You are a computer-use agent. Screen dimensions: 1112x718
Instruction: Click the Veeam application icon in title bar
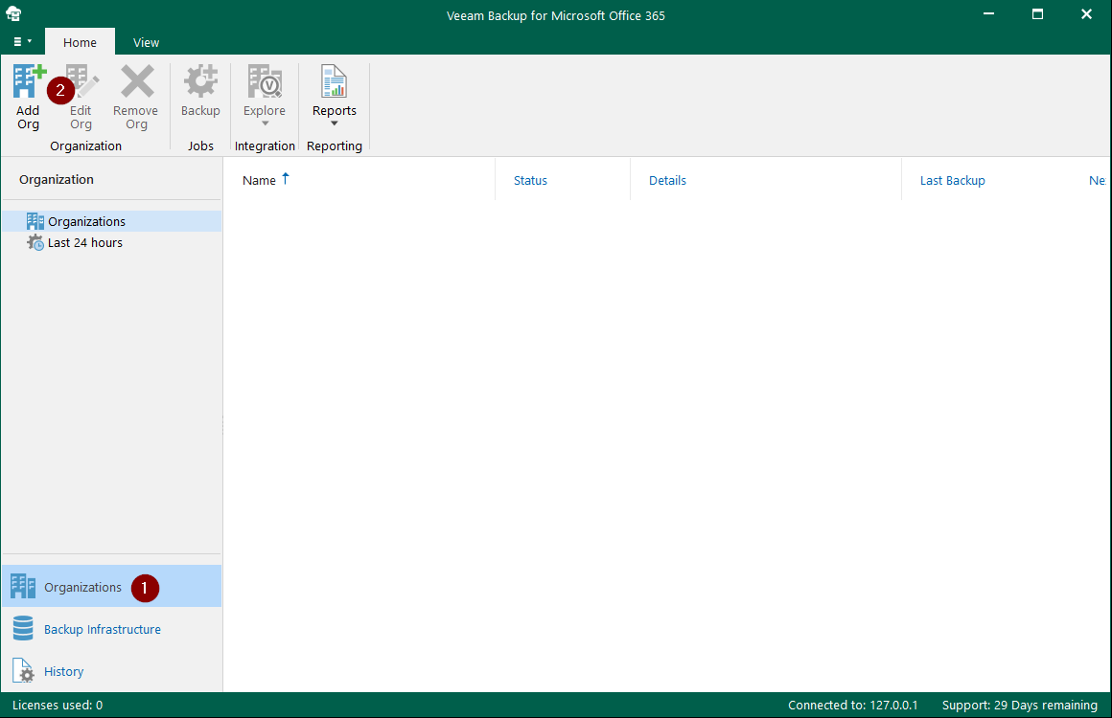pos(13,13)
